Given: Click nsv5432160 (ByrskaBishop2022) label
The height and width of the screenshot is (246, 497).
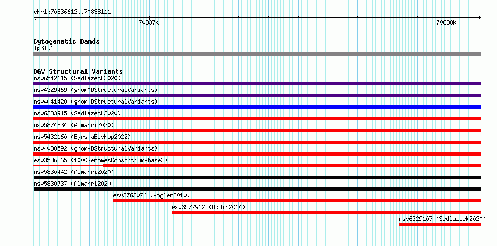Looking at the screenshot, I should [x=82, y=137].
